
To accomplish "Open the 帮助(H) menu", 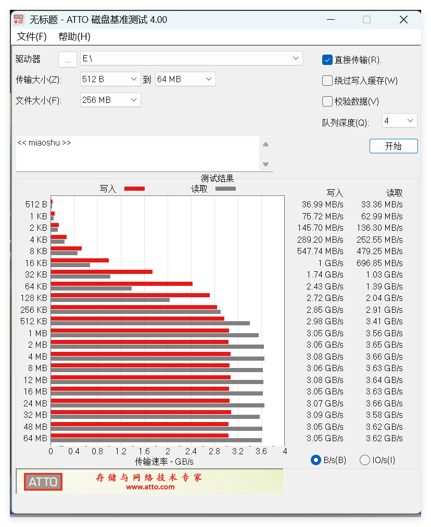I will point(74,36).
